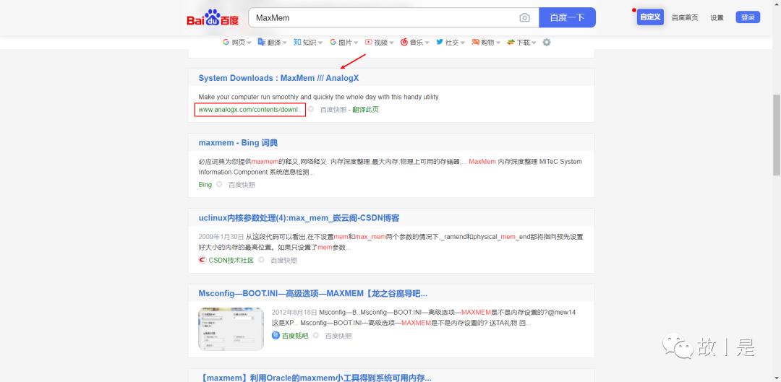Click the translate icon beside 翻译
The width and height of the screenshot is (781, 382).
(262, 43)
